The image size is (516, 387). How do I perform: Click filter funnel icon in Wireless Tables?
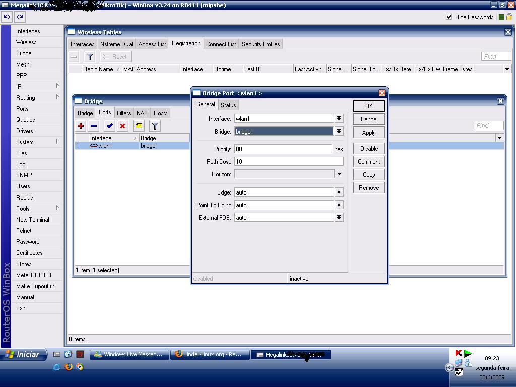(x=89, y=57)
